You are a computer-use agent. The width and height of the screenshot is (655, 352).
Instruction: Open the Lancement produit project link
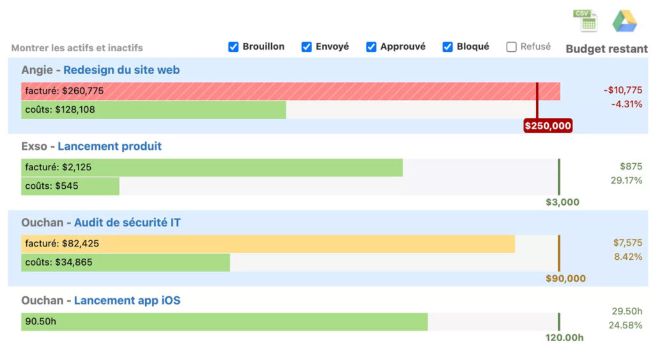click(109, 147)
